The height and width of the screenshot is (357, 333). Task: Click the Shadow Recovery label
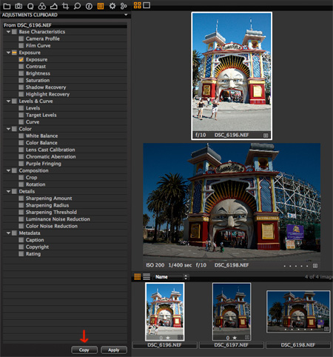(46, 87)
